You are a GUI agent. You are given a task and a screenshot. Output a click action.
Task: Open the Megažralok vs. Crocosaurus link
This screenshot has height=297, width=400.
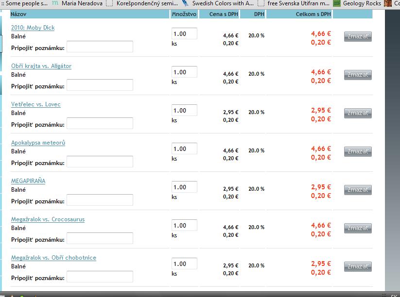[48, 219]
